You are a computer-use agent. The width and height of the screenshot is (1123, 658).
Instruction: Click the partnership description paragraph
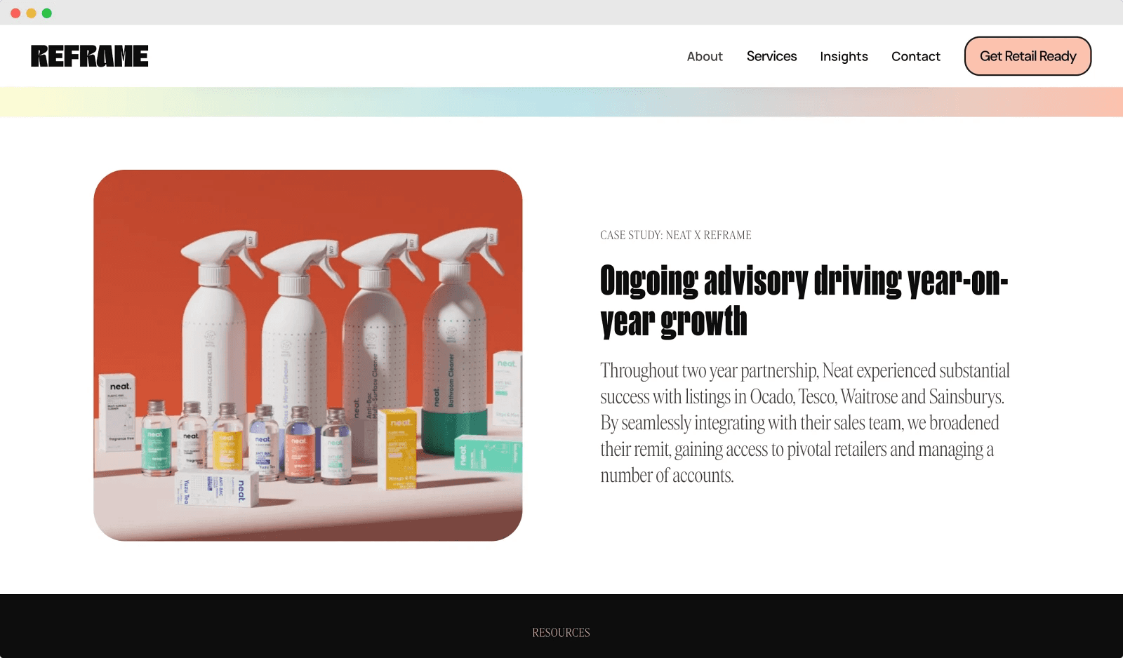click(x=804, y=422)
